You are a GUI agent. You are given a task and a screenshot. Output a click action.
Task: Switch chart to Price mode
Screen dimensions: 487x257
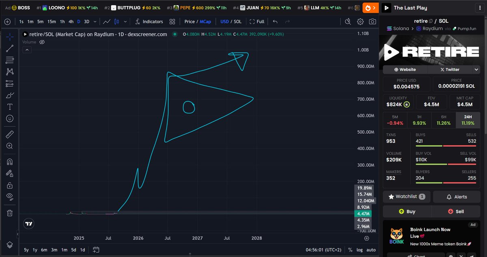pyautogui.click(x=189, y=21)
